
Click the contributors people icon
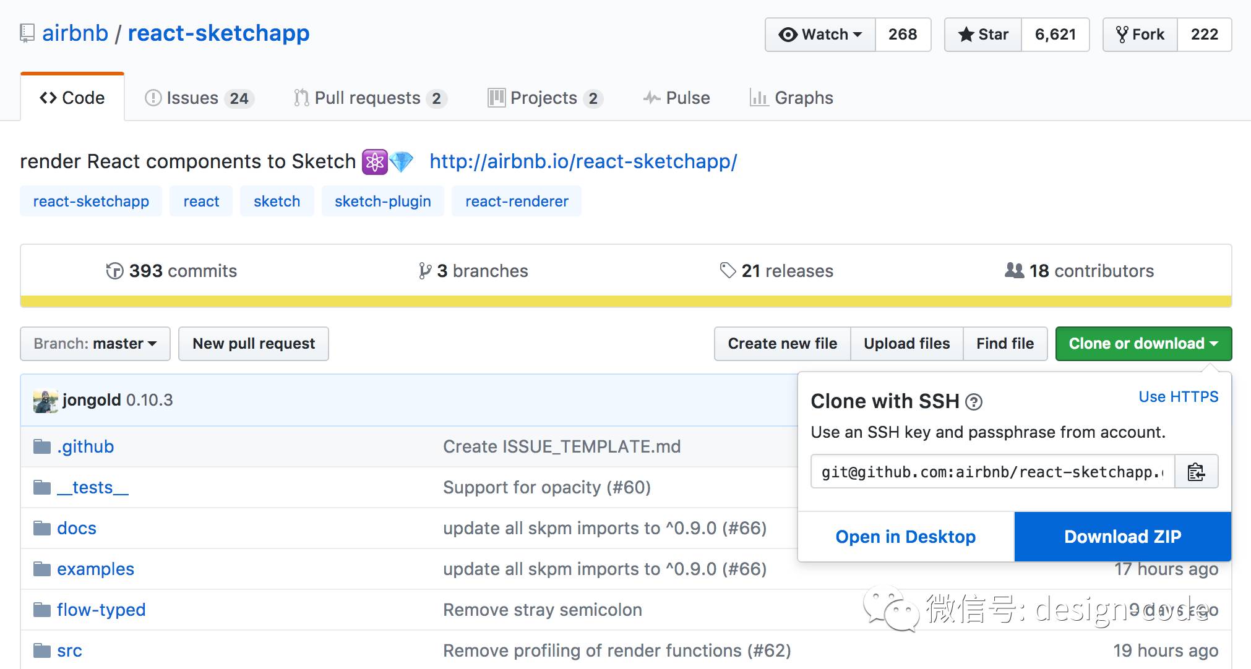click(x=1014, y=270)
